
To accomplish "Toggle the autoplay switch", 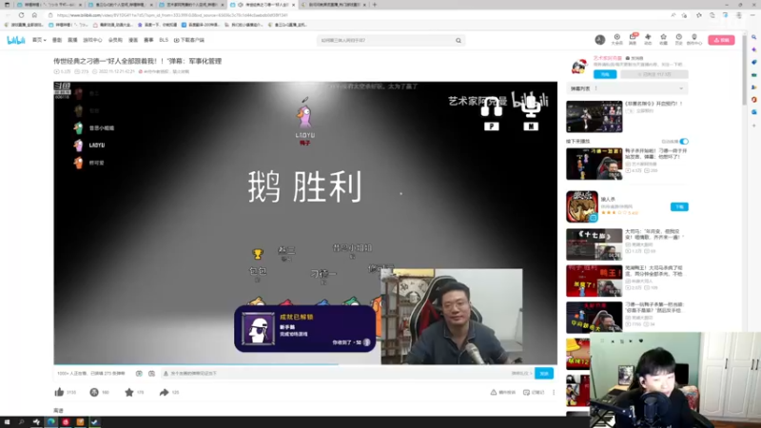I will point(683,141).
